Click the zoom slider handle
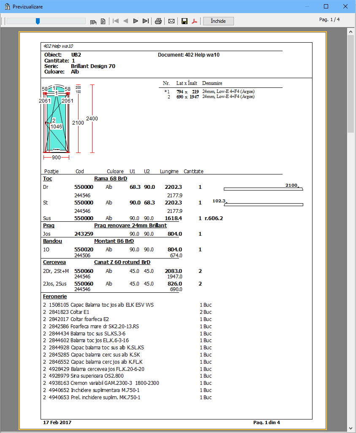The image size is (356, 433). coord(38,21)
